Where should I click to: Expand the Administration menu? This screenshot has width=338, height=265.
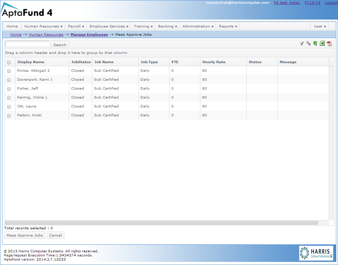tap(198, 26)
